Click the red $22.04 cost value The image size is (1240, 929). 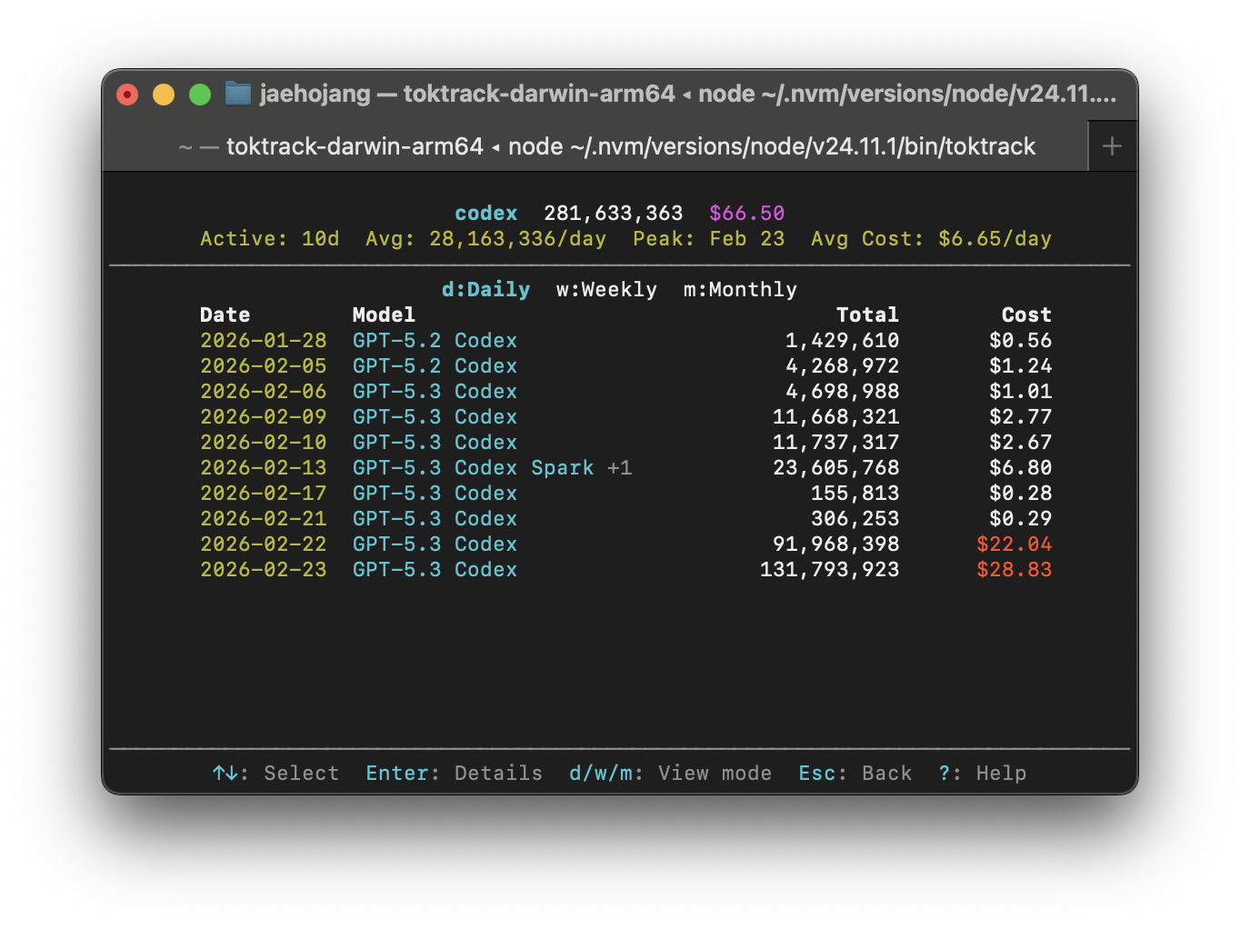[x=1015, y=544]
